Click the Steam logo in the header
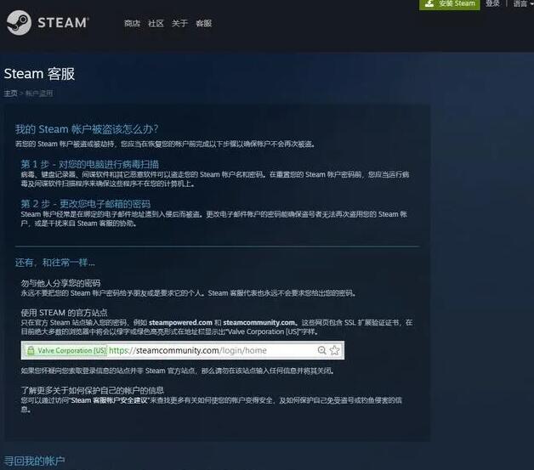Screen dimensions: 534x470 tap(47, 23)
